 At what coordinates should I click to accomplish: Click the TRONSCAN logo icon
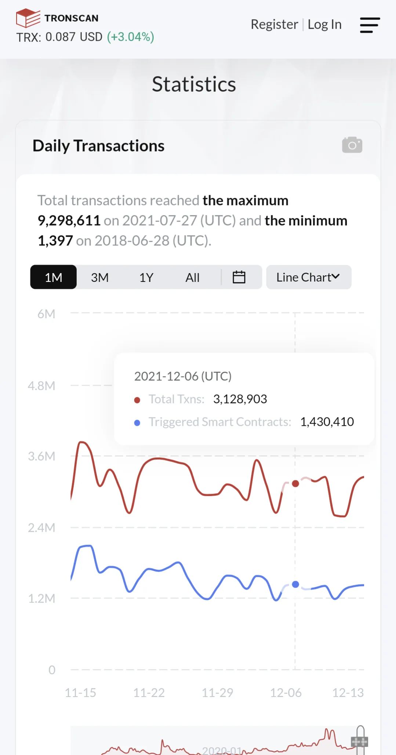tap(29, 18)
